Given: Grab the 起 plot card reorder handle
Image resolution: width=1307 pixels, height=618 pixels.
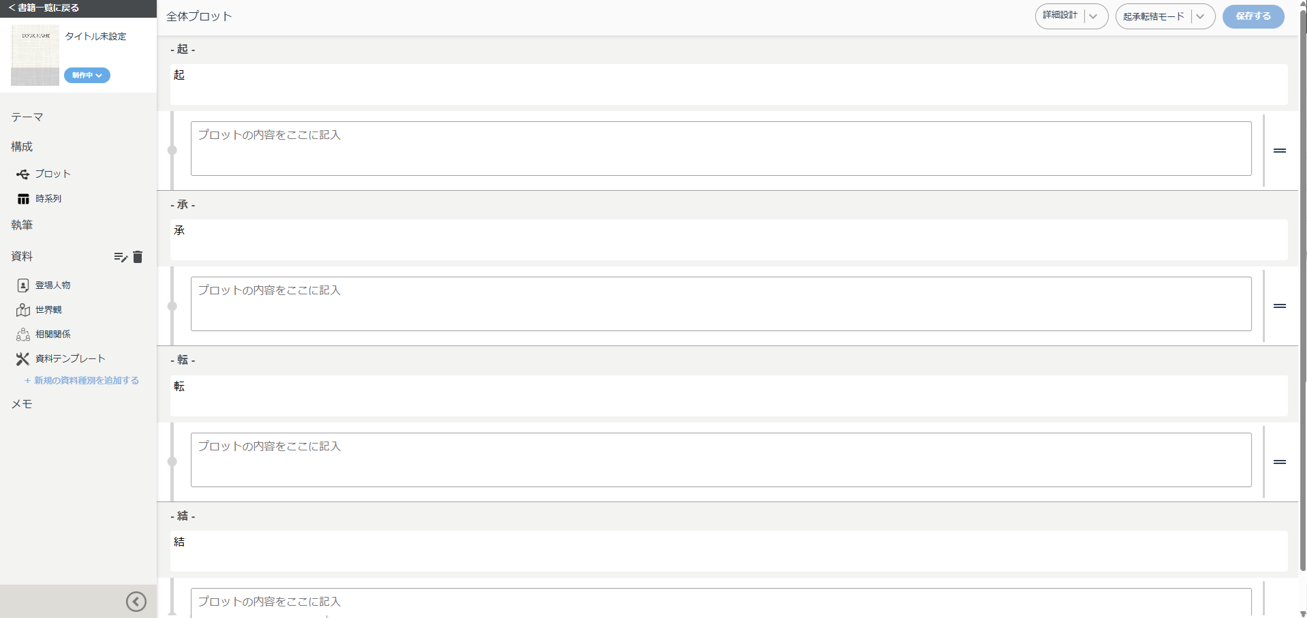Looking at the screenshot, I should point(1280,151).
